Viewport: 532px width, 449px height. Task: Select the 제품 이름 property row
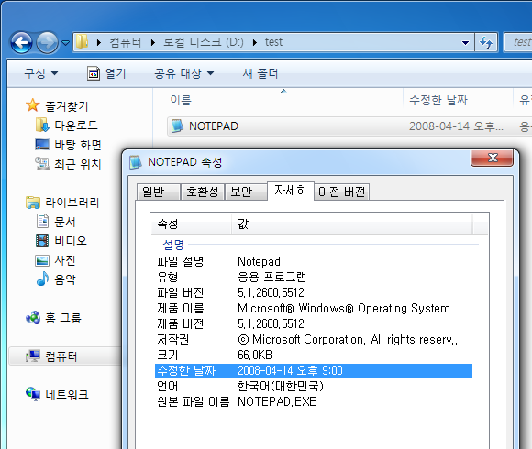click(314, 309)
